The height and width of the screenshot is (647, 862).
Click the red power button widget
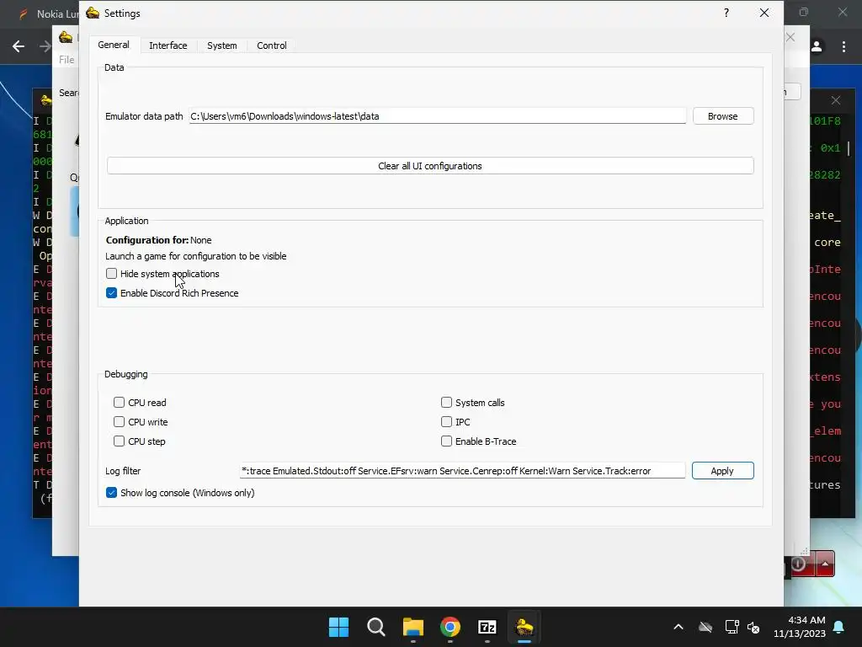tap(801, 564)
